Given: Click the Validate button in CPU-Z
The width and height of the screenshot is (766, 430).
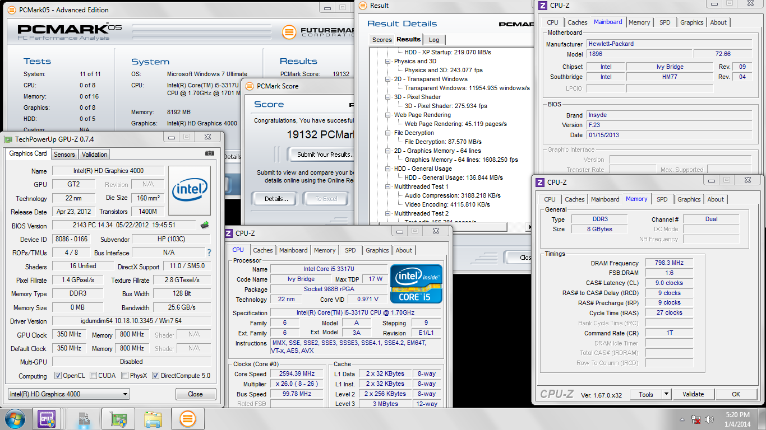Looking at the screenshot, I should [693, 394].
